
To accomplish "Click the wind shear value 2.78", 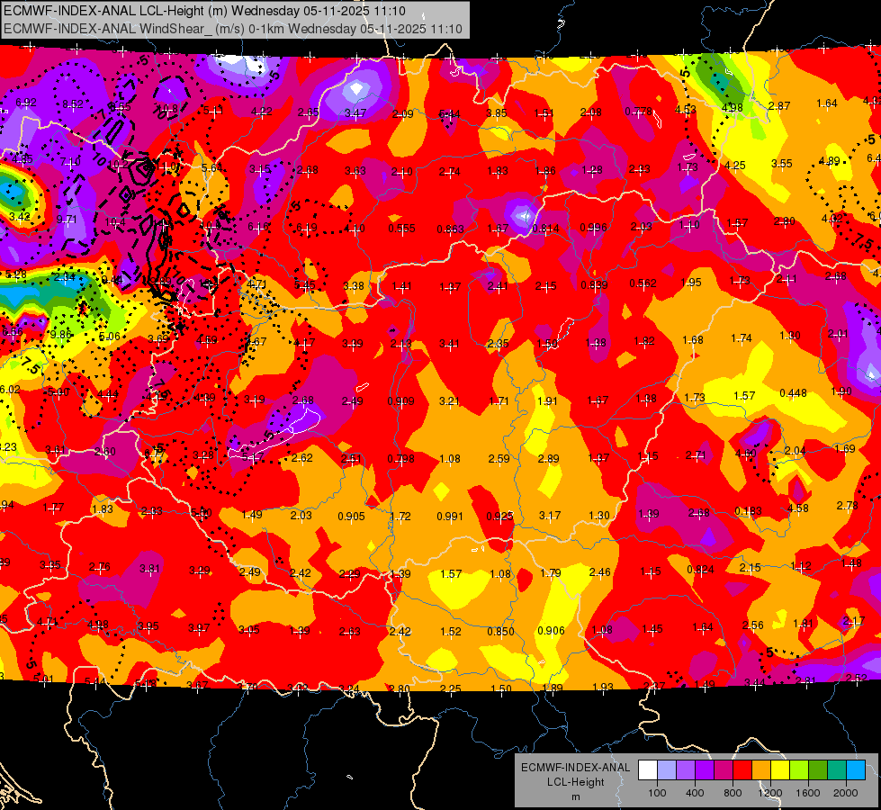I will pyautogui.click(x=848, y=505).
